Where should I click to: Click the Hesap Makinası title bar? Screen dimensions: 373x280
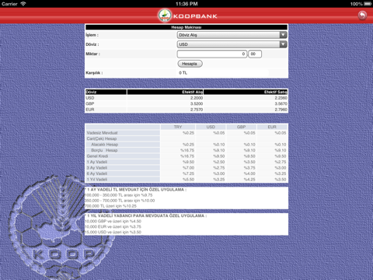pos(186,27)
